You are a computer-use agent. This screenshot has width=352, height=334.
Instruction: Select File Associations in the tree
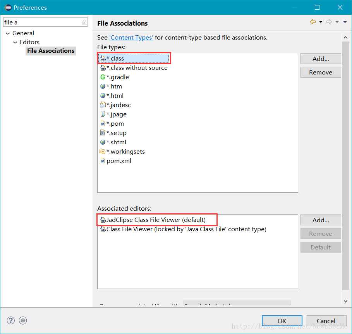51,51
